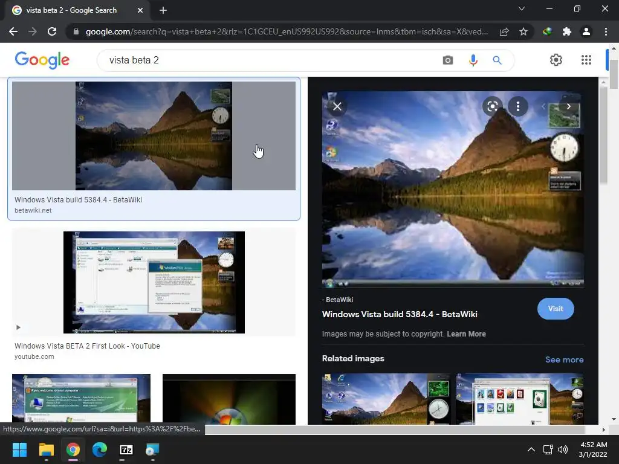Reload the current page
This screenshot has height=464, width=619.
click(x=52, y=31)
